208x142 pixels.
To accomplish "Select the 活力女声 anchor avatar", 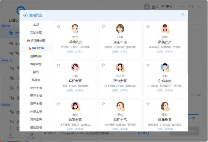I will coord(120,67).
